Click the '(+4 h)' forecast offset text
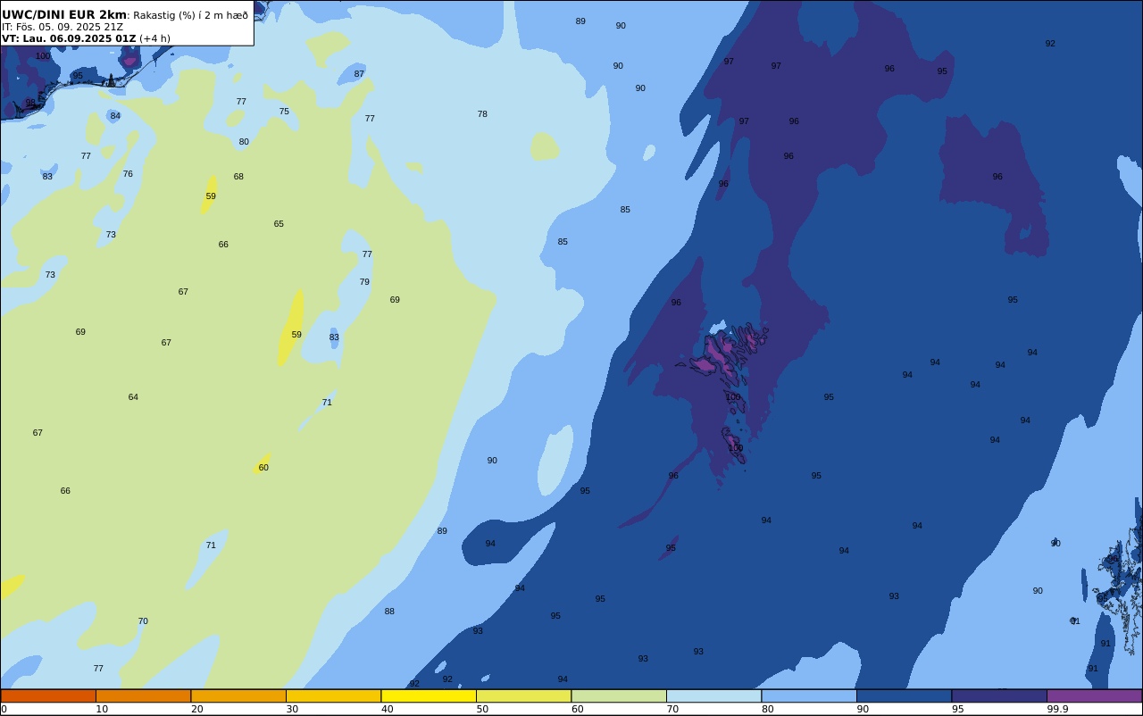The width and height of the screenshot is (1143, 716). click(154, 38)
